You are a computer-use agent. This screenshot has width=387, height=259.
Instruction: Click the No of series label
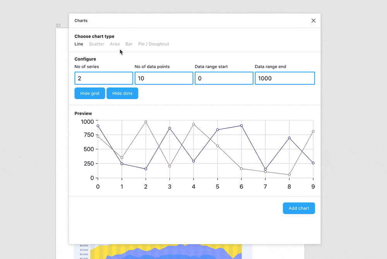[87, 67]
